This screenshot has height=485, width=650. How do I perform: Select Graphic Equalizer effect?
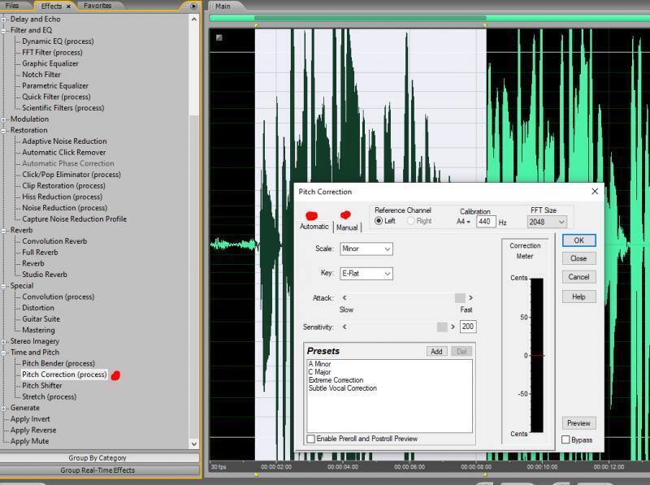pos(50,63)
